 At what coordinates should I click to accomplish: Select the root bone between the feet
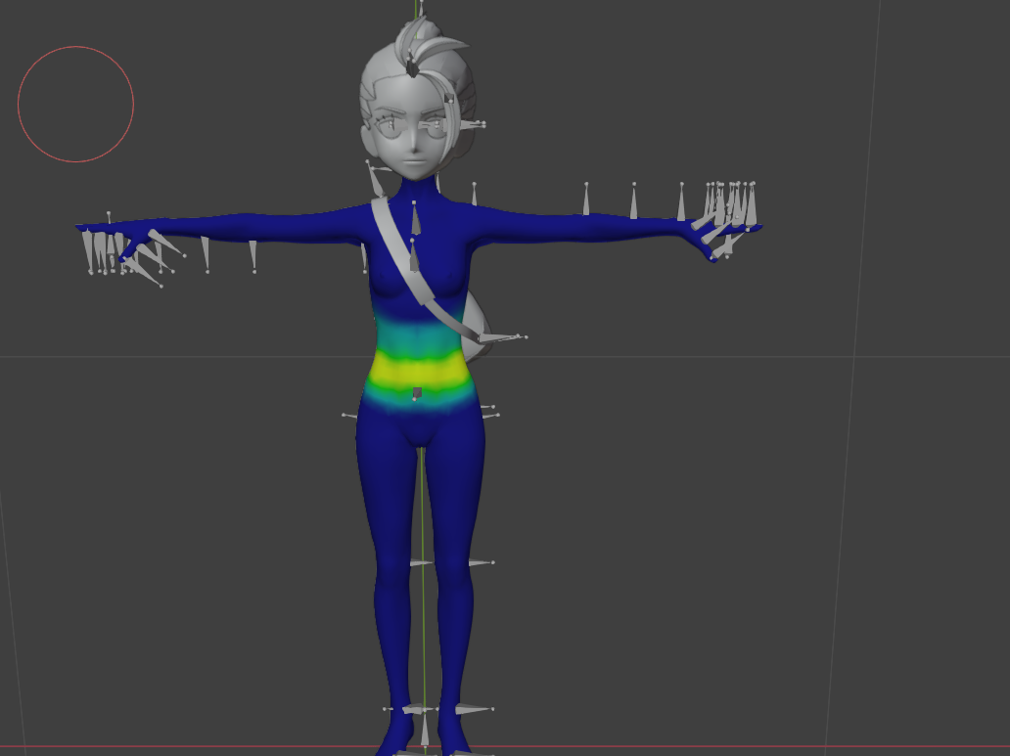(425, 732)
